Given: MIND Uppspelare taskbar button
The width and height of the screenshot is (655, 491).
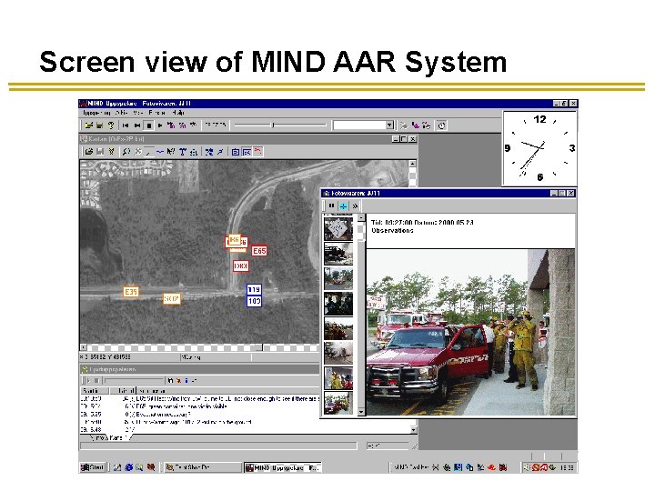Looking at the screenshot, I should point(283,467).
